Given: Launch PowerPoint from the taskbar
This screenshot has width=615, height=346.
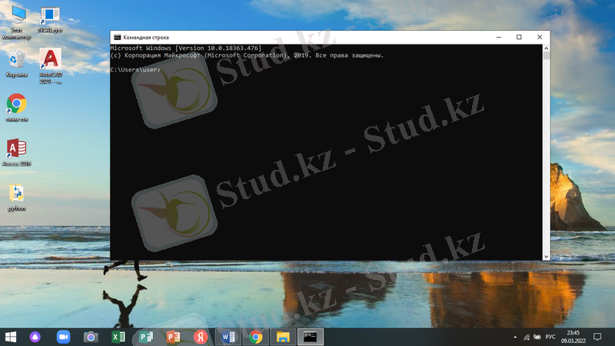Looking at the screenshot, I should click(174, 337).
